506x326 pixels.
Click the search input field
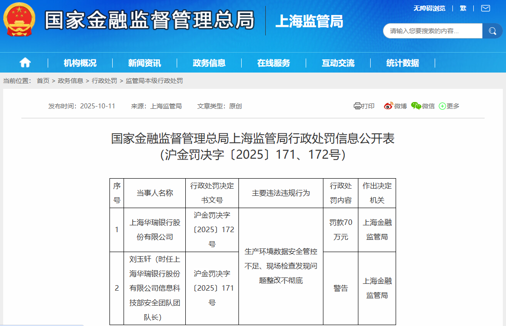click(x=432, y=31)
